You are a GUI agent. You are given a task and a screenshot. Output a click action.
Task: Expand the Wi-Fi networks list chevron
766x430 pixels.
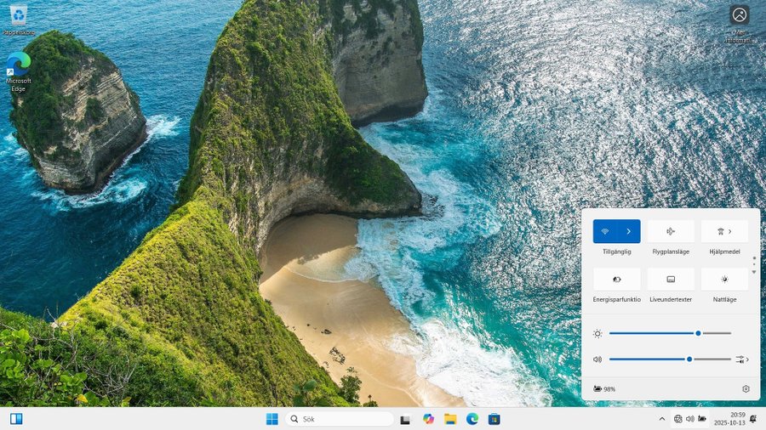(628, 231)
